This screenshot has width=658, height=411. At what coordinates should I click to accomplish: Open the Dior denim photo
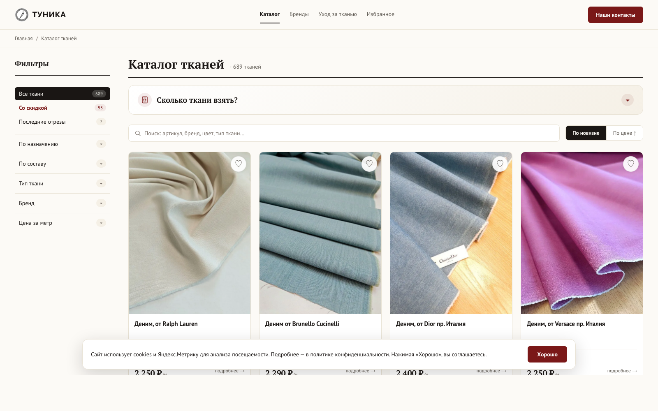(451, 233)
